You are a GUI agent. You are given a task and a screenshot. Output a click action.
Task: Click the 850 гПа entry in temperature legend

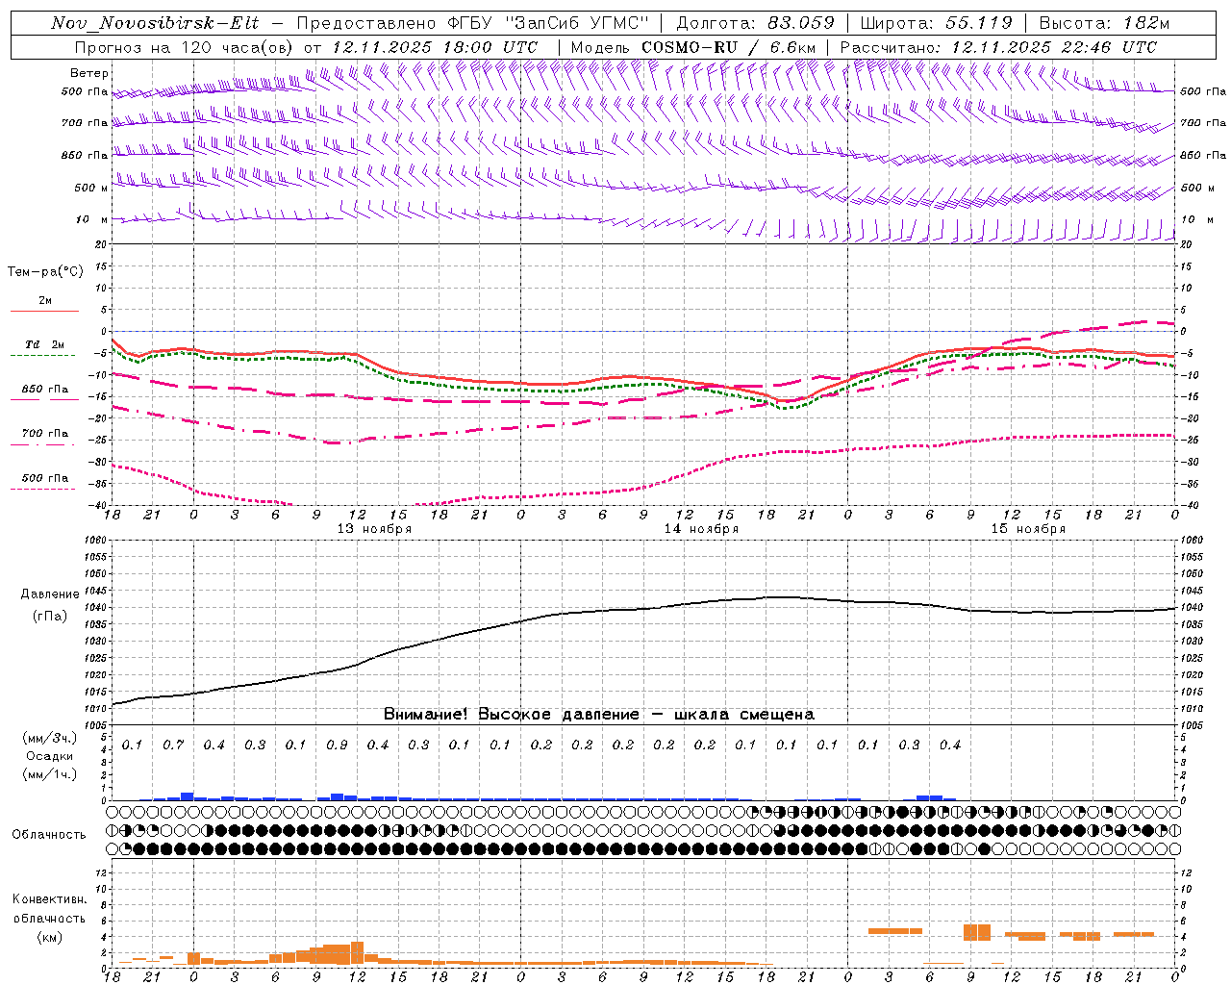pos(44,390)
